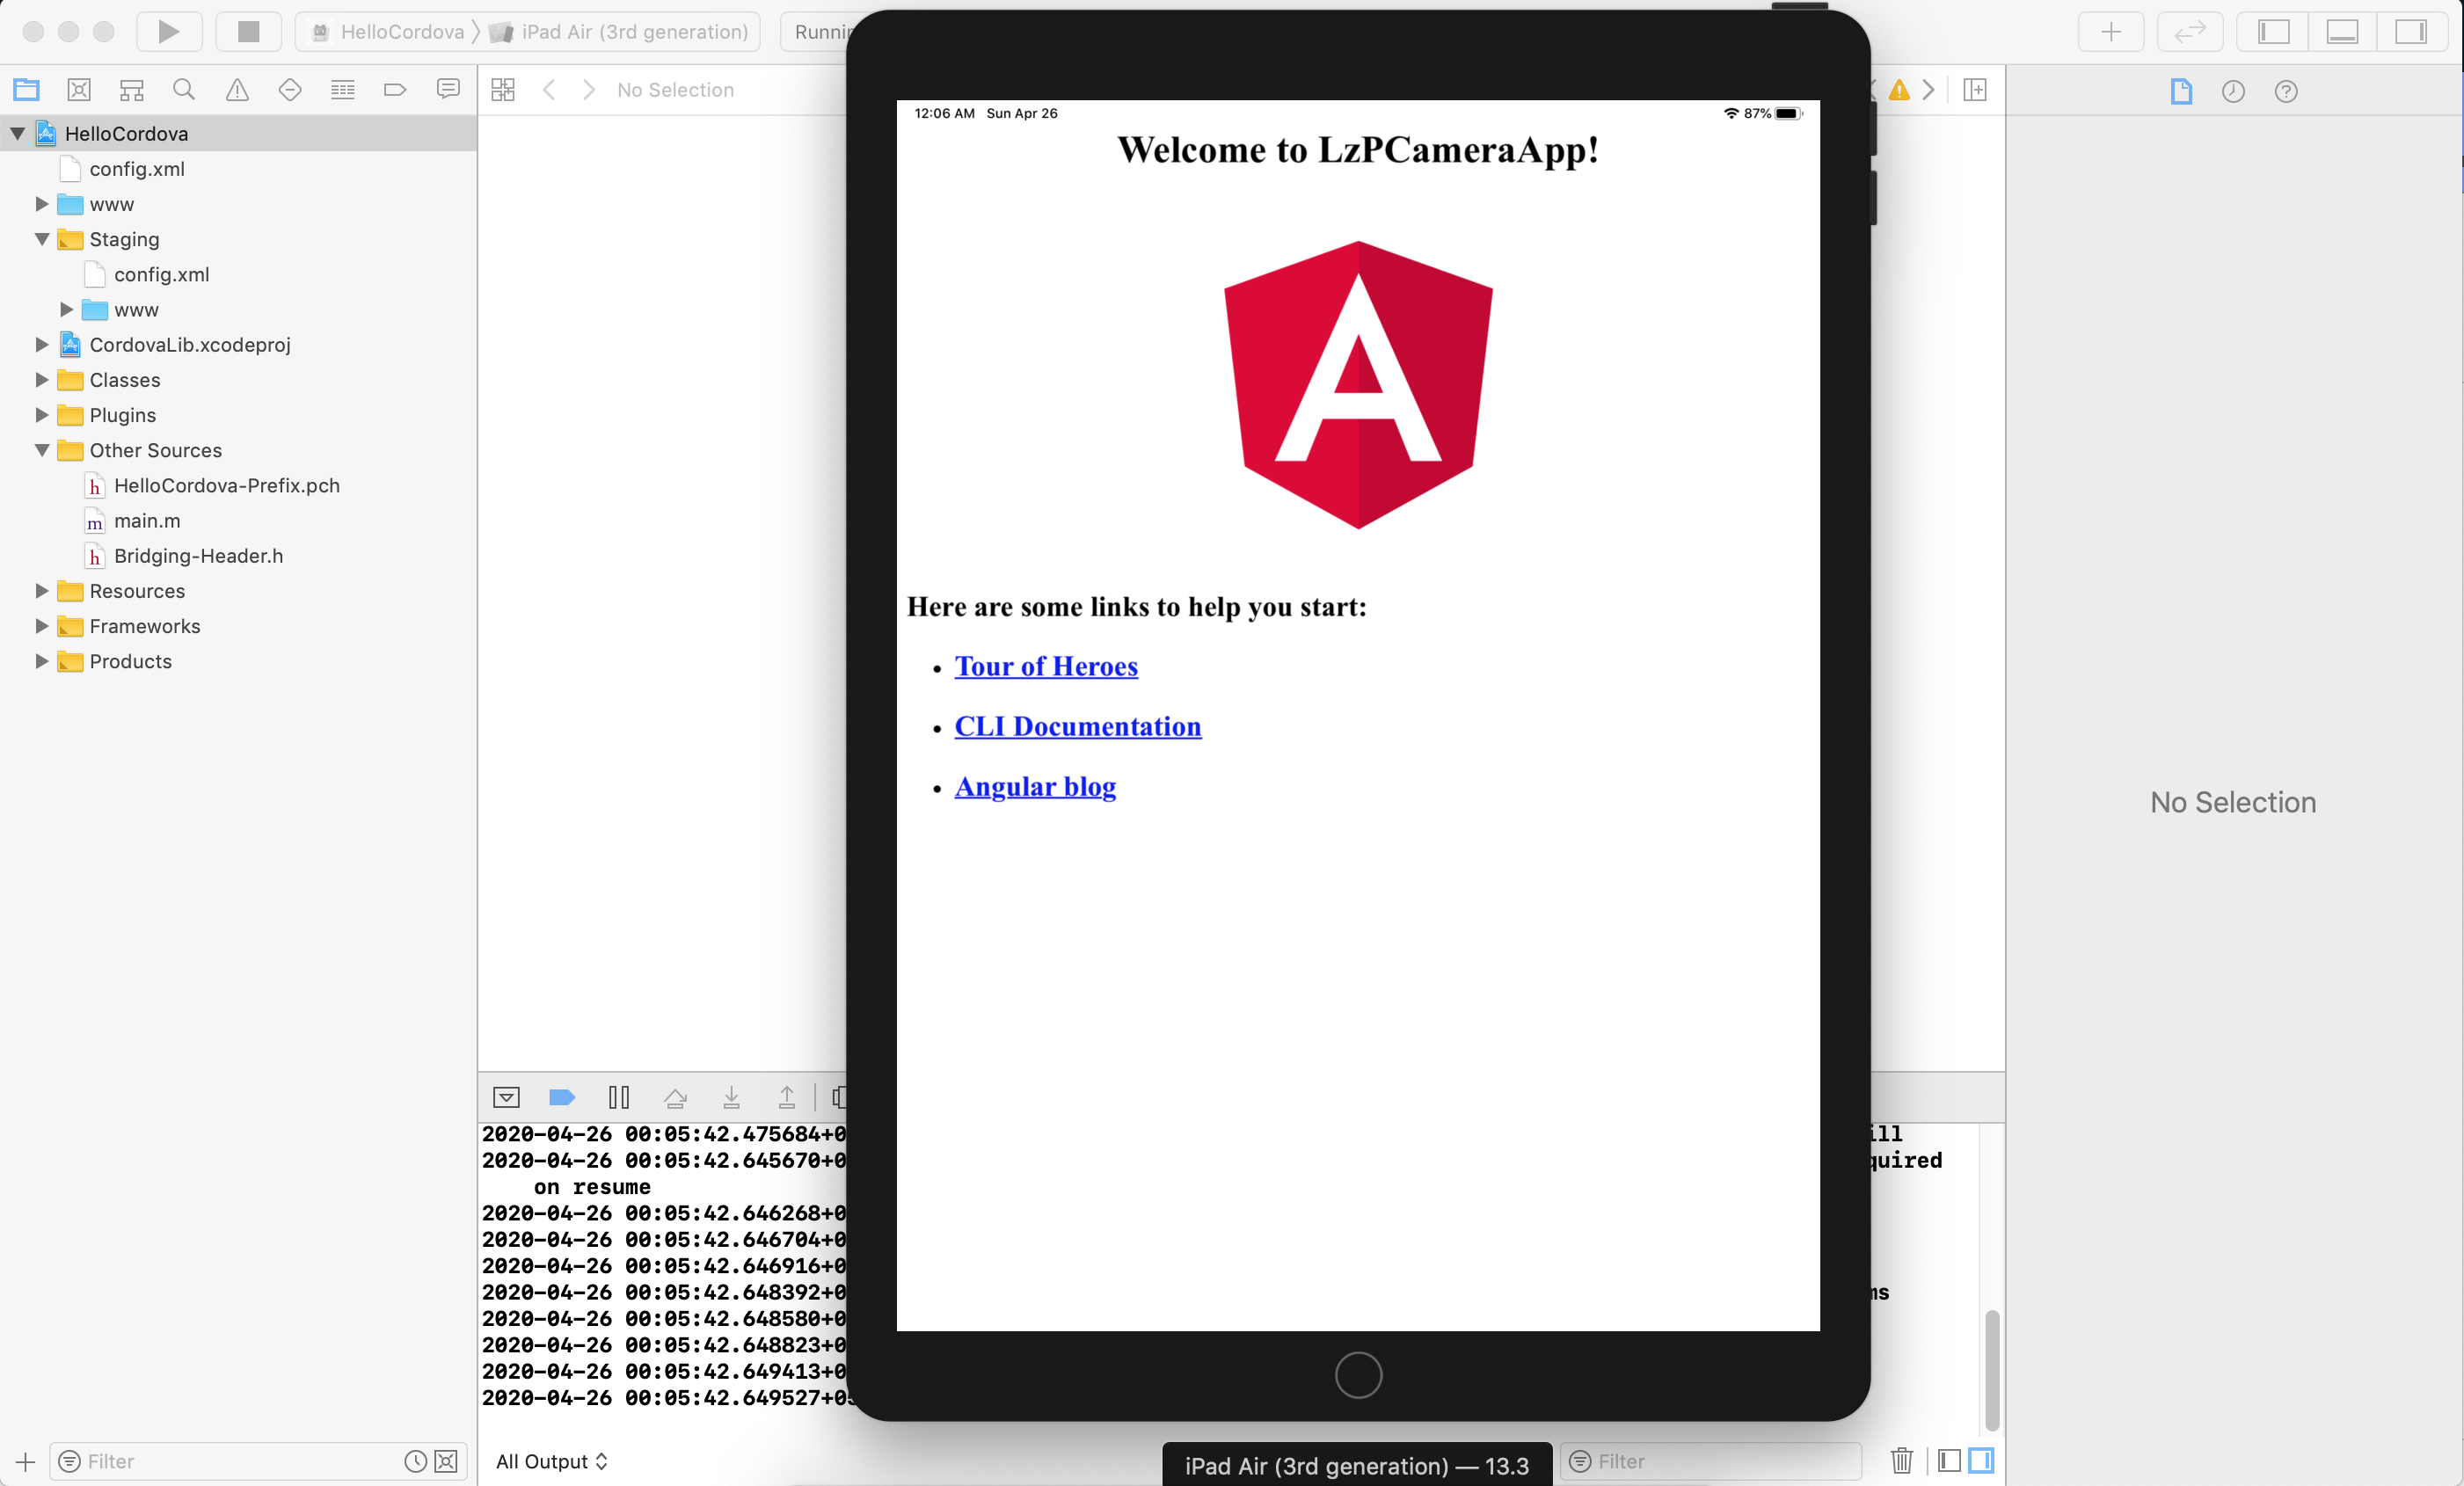The height and width of the screenshot is (1486, 2464).
Task: Open CLI Documentation link in simulator
Action: click(1078, 726)
